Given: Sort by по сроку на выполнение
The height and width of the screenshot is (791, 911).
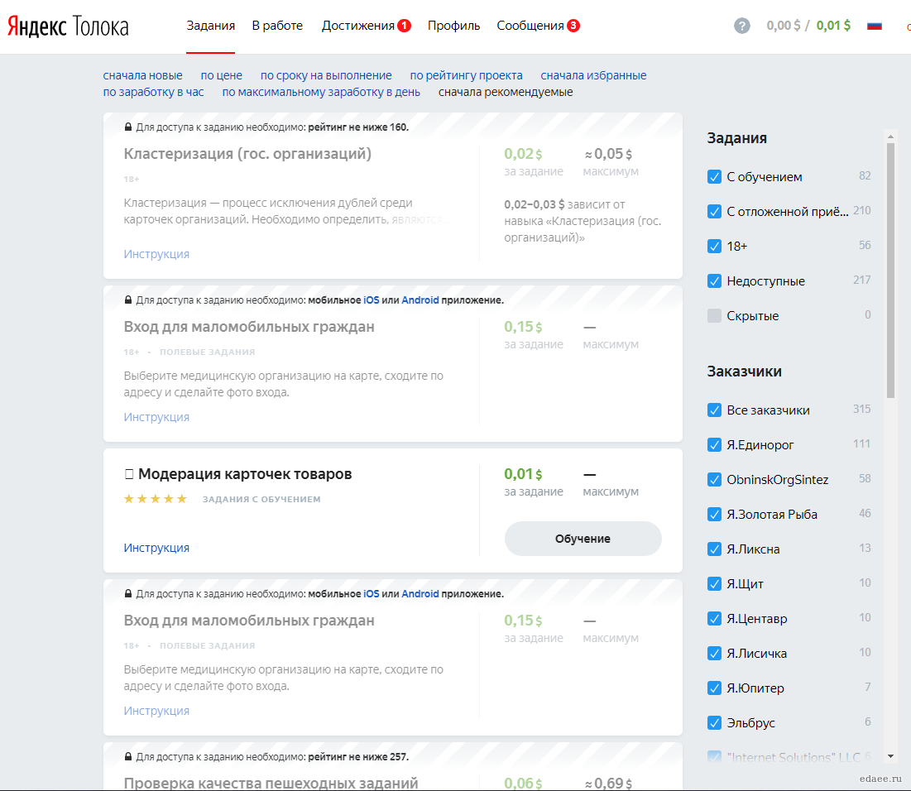Looking at the screenshot, I should (x=326, y=75).
